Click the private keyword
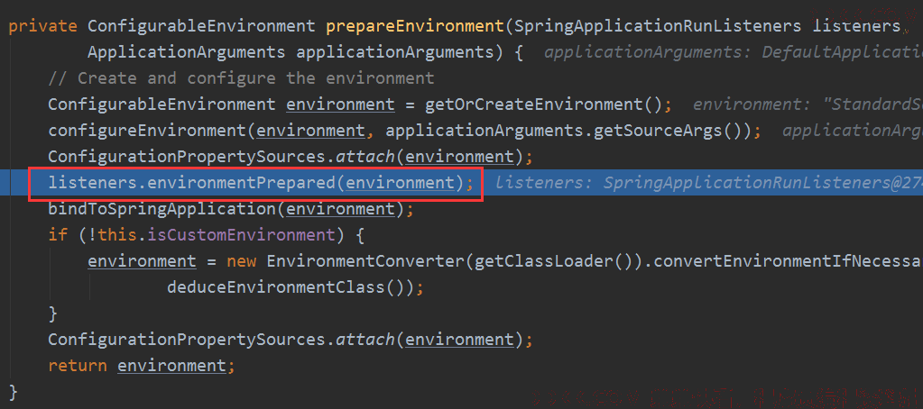The image size is (923, 409). pyautogui.click(x=43, y=26)
